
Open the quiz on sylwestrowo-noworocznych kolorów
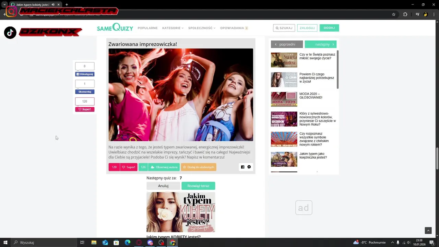[x=318, y=119]
